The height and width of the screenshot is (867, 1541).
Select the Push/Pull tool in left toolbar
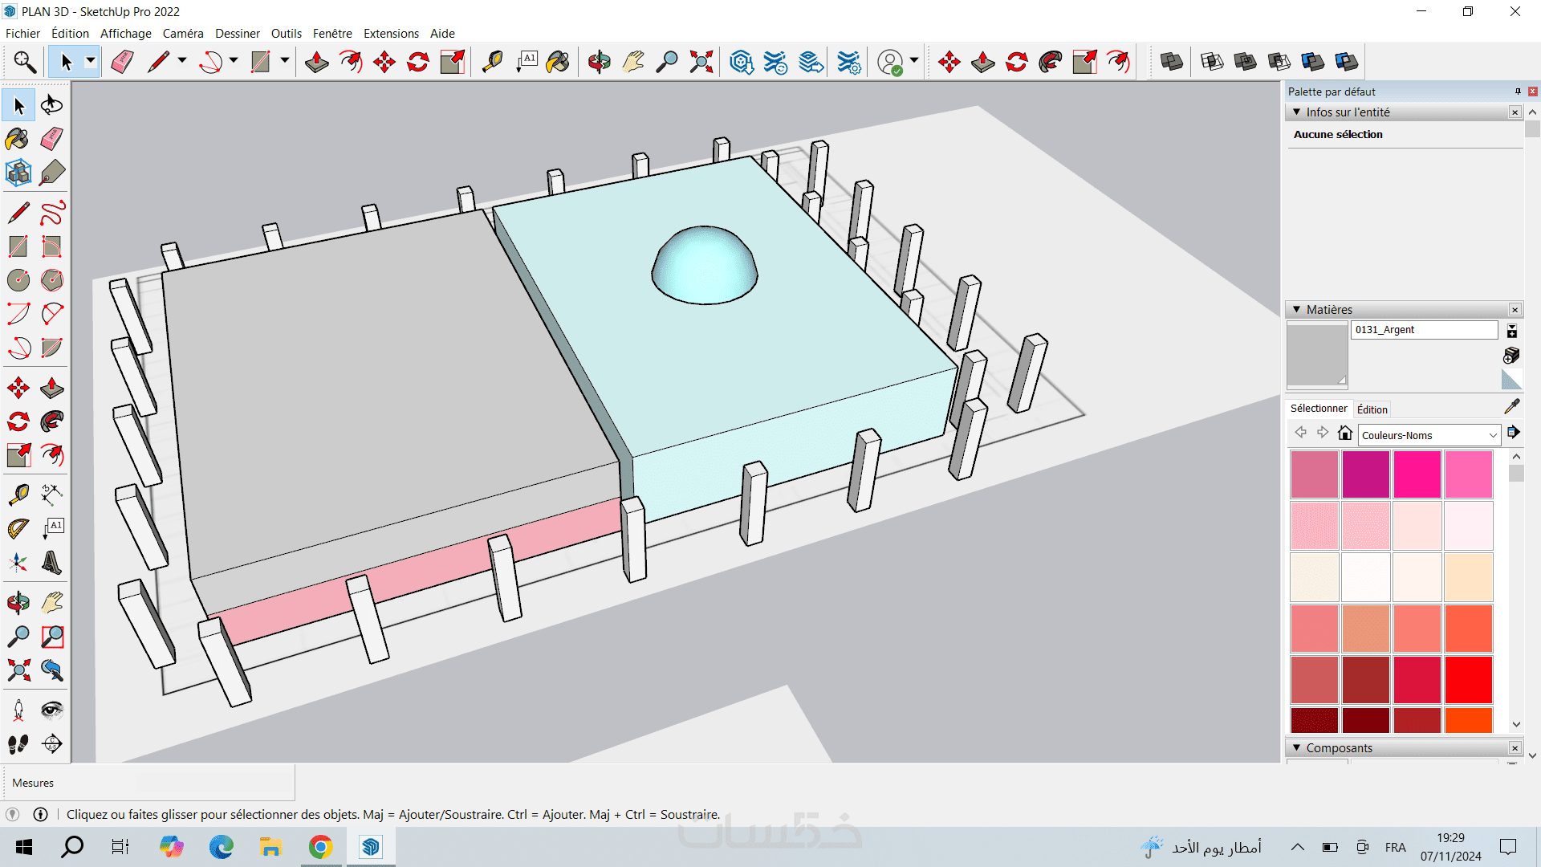52,389
